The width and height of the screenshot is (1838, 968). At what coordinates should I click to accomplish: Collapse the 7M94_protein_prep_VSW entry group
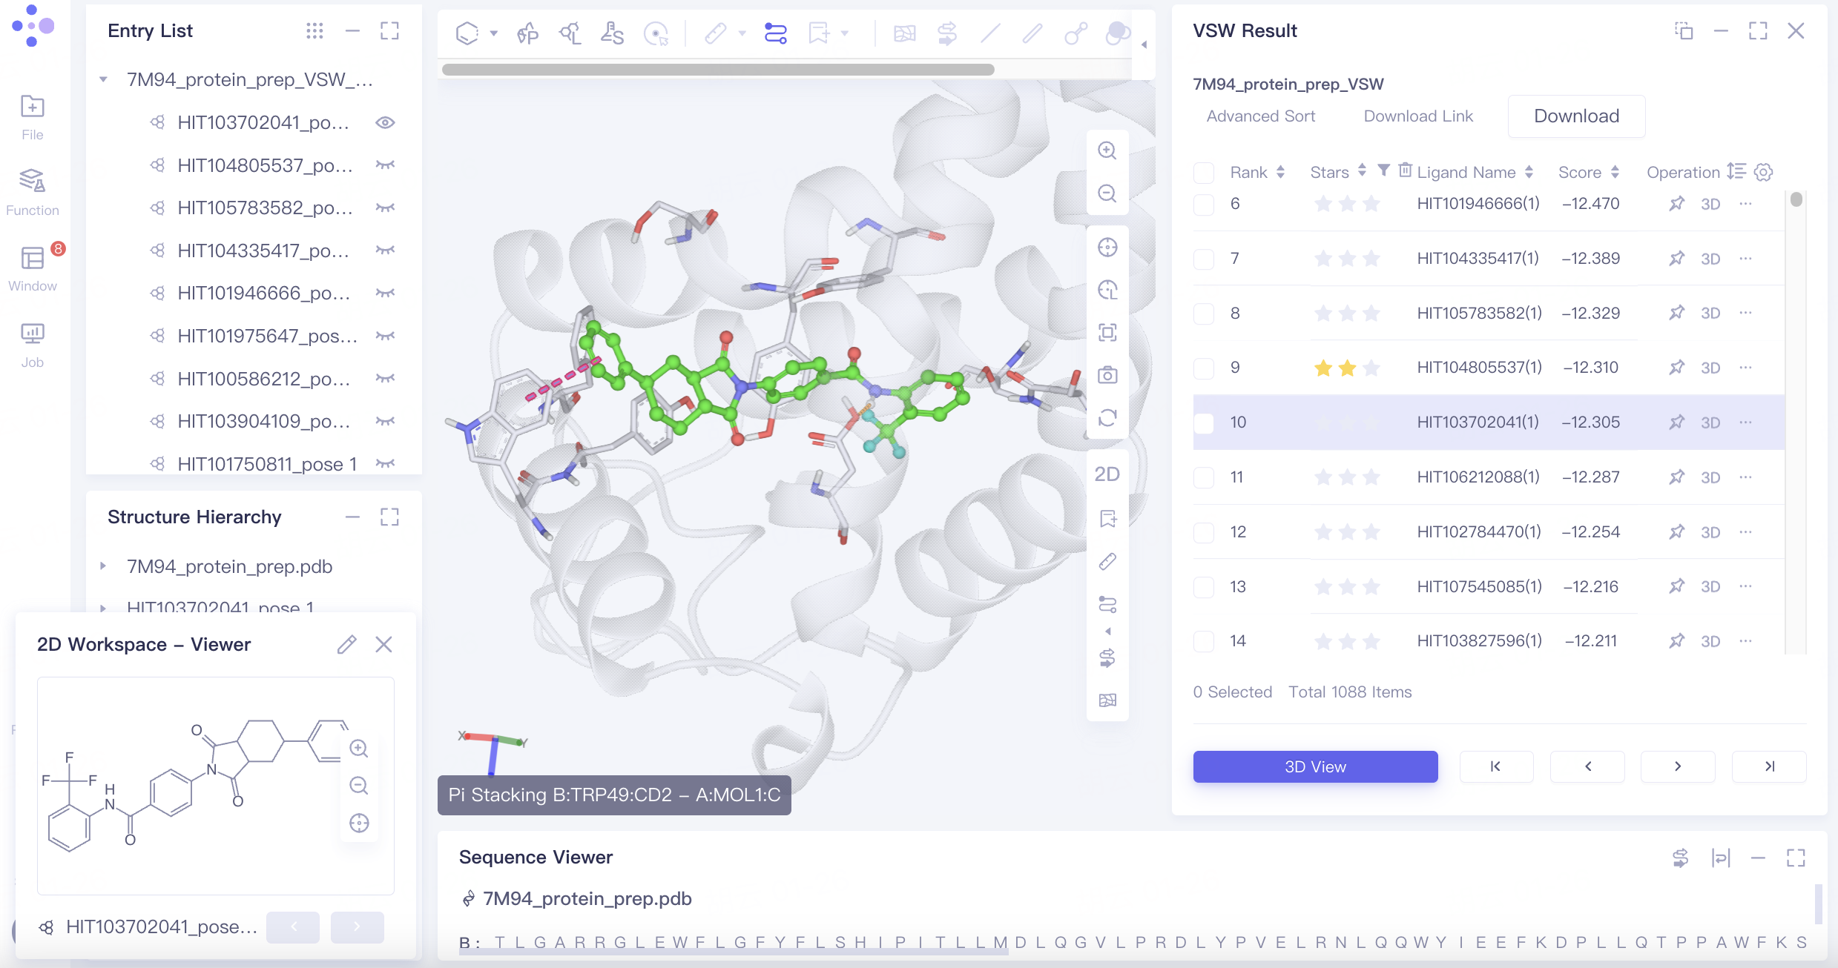point(104,79)
